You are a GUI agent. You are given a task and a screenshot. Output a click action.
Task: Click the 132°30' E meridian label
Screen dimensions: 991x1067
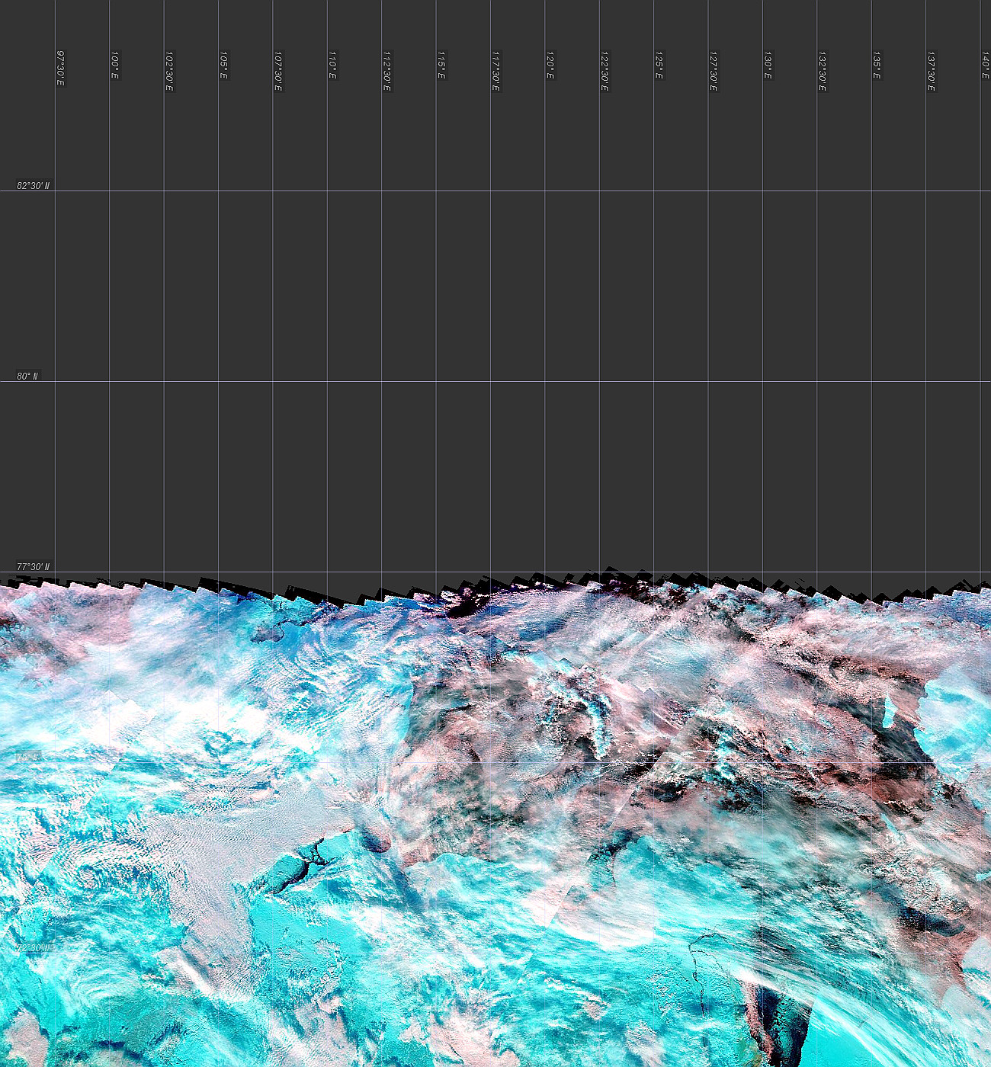click(x=823, y=72)
